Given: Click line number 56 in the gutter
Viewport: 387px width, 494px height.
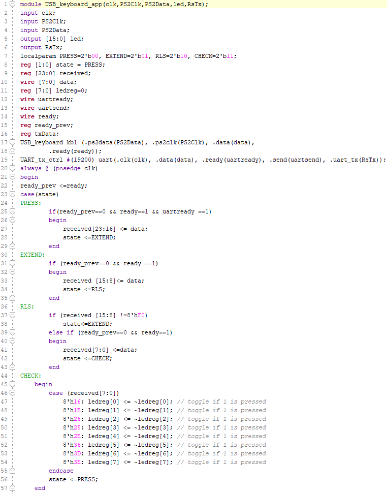Looking at the screenshot, I should point(4,479).
